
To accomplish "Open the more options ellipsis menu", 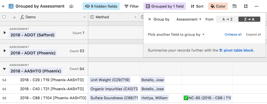I will pos(257,6).
